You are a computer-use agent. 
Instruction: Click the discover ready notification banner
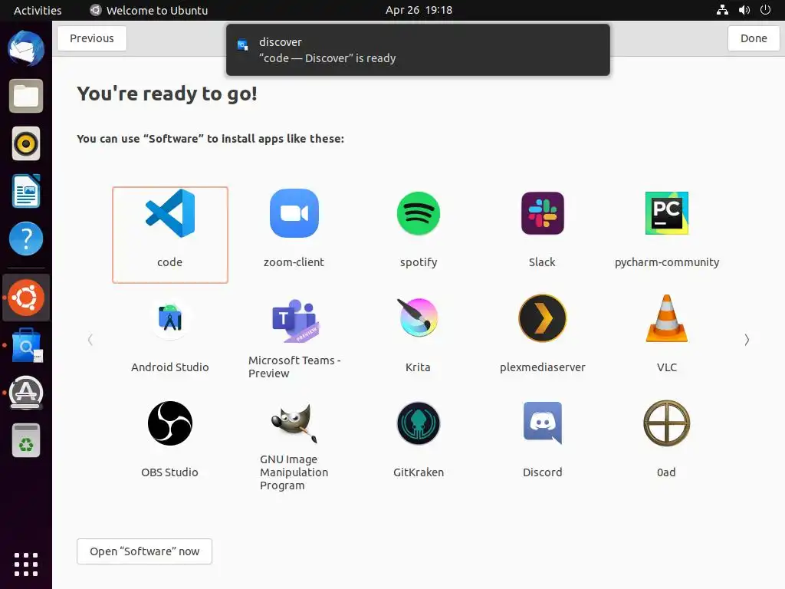tap(418, 50)
